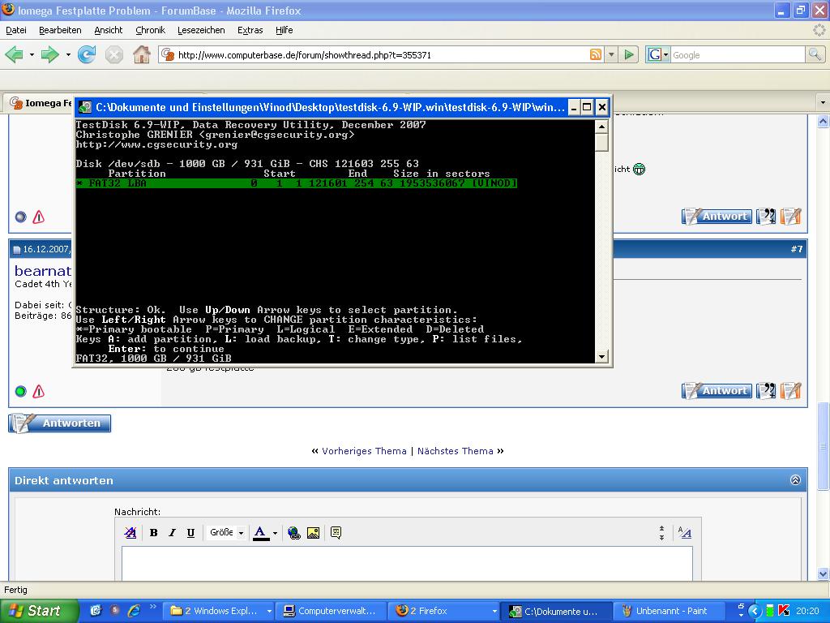Click the report post warning icon in post #7
The width and height of the screenshot is (830, 623).
(39, 392)
